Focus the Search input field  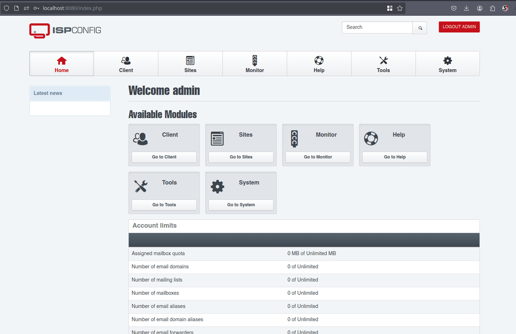pos(377,27)
